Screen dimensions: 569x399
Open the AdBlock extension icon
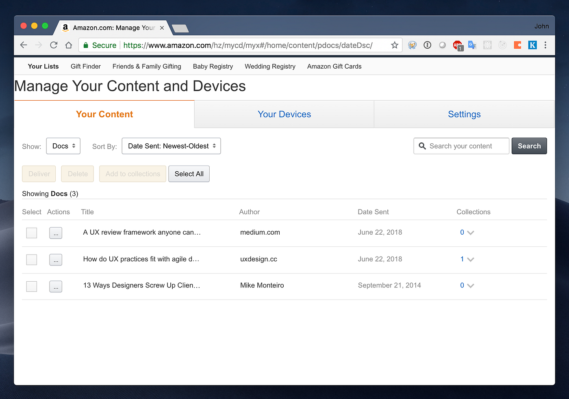457,45
